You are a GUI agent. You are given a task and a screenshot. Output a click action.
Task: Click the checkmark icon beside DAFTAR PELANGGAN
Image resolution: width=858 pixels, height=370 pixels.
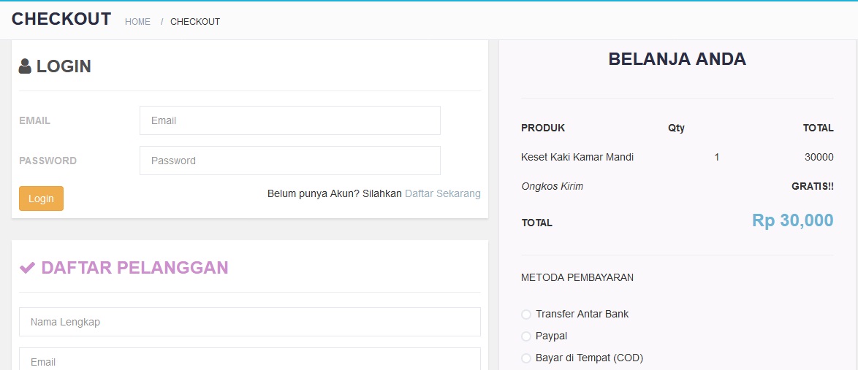(x=27, y=268)
